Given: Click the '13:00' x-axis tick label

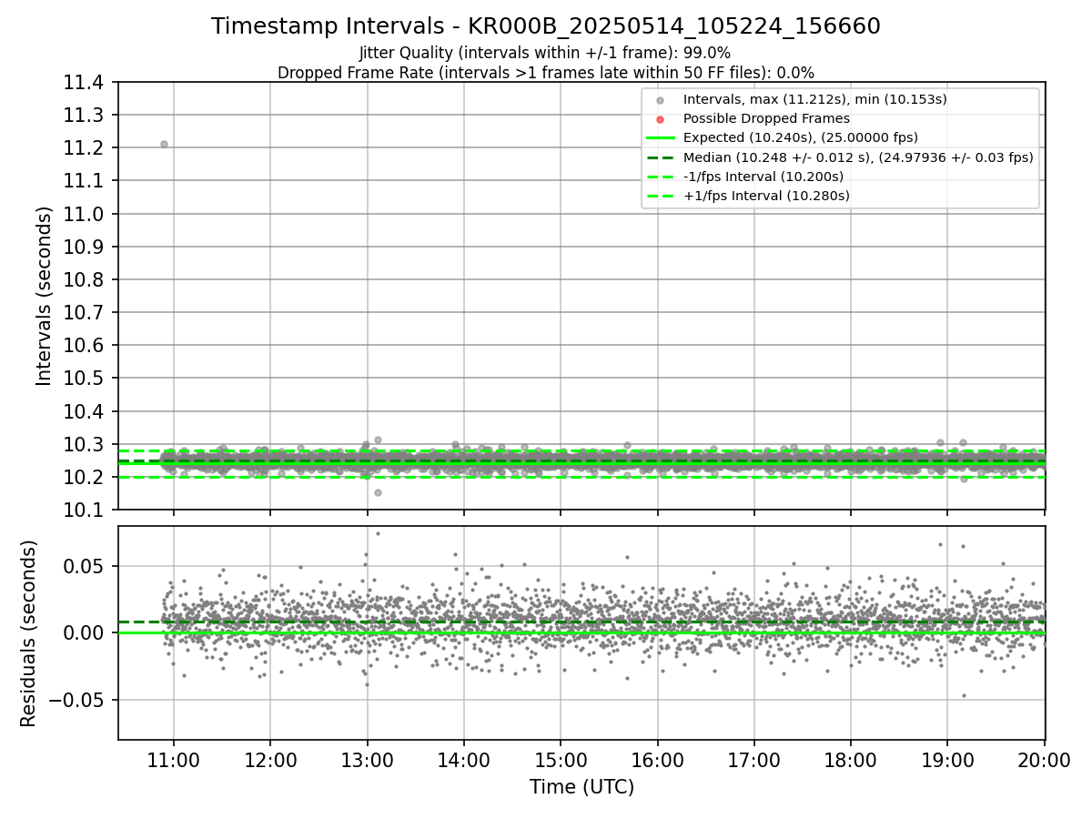Looking at the screenshot, I should [x=367, y=759].
